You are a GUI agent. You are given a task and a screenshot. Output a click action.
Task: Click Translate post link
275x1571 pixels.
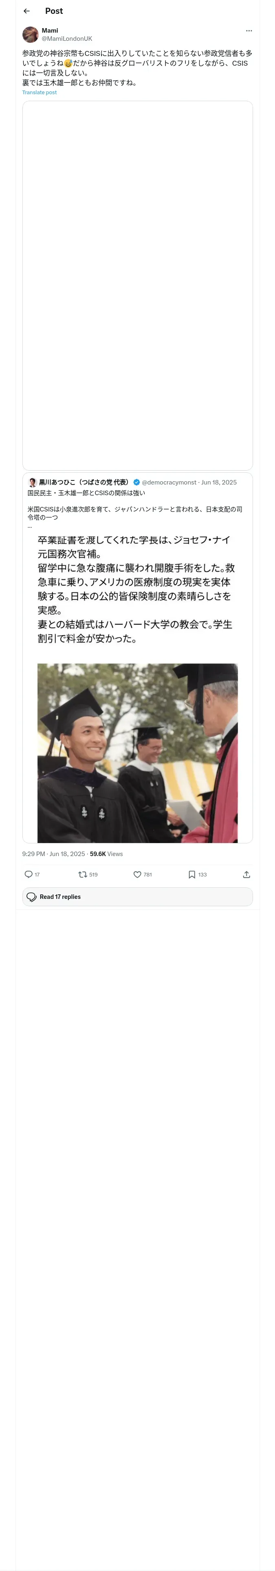[x=40, y=93]
